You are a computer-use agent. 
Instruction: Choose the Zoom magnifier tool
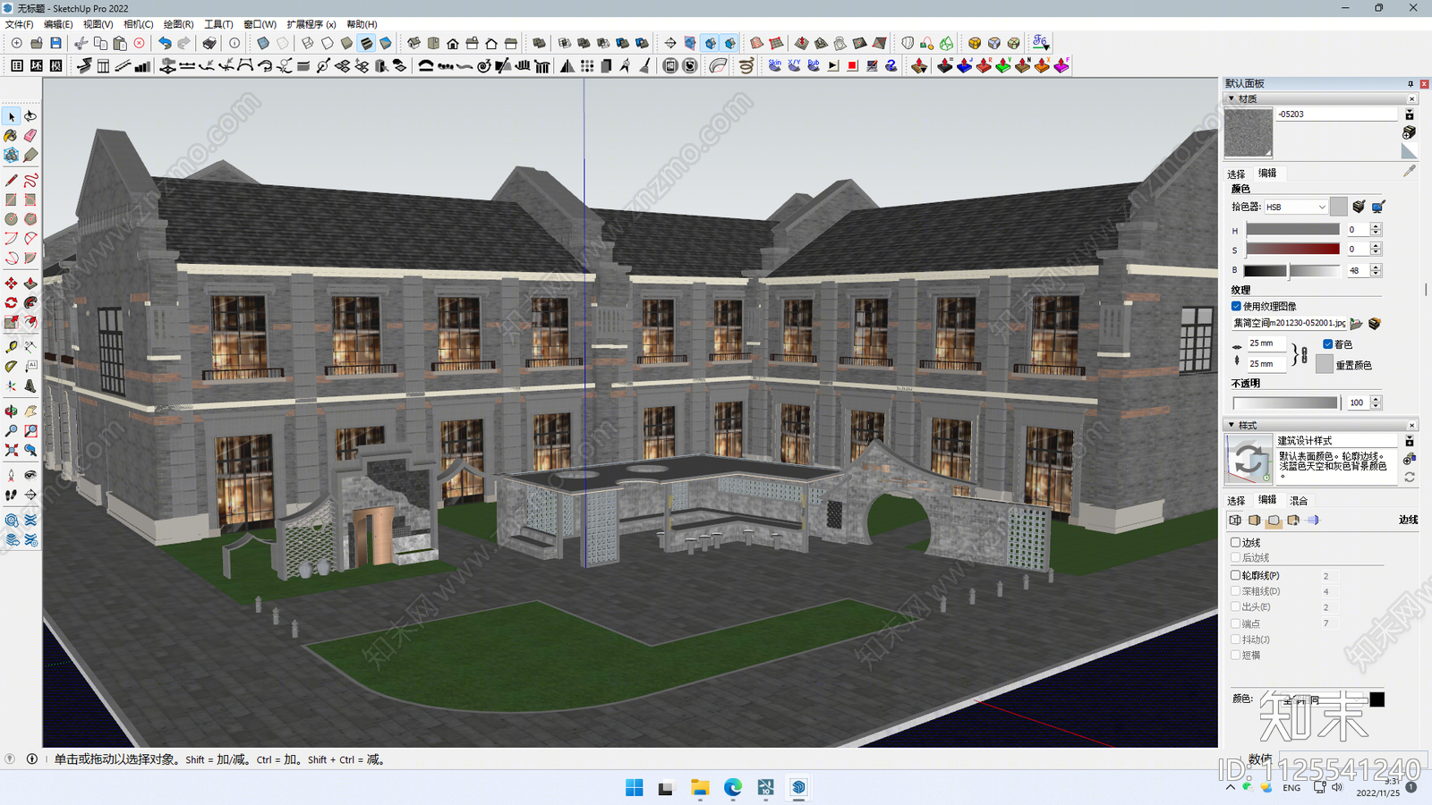(12, 431)
